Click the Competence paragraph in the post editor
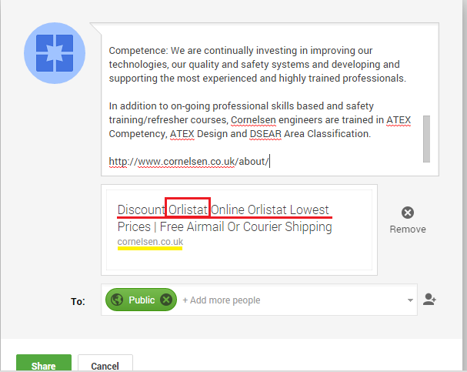This screenshot has width=467, height=372. click(x=257, y=65)
